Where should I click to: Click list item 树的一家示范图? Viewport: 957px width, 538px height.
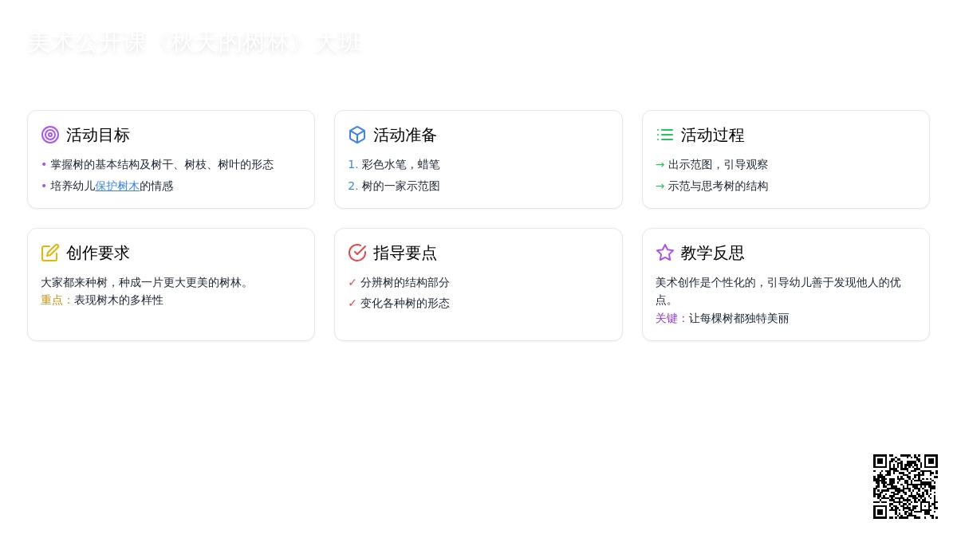(400, 186)
